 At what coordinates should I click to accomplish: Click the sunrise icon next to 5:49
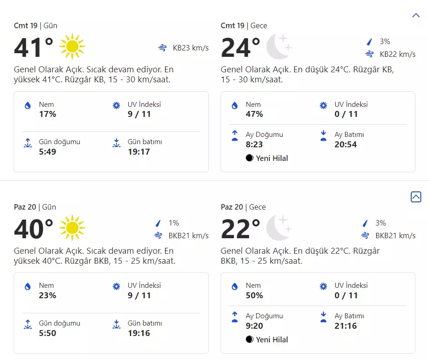[28, 143]
